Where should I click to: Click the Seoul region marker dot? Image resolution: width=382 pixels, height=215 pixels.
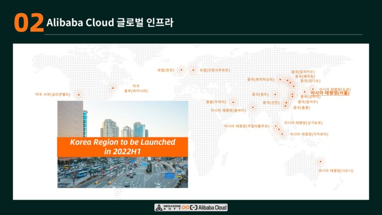click(304, 92)
